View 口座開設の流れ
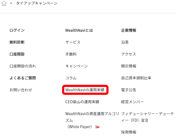 coord(23,66)
